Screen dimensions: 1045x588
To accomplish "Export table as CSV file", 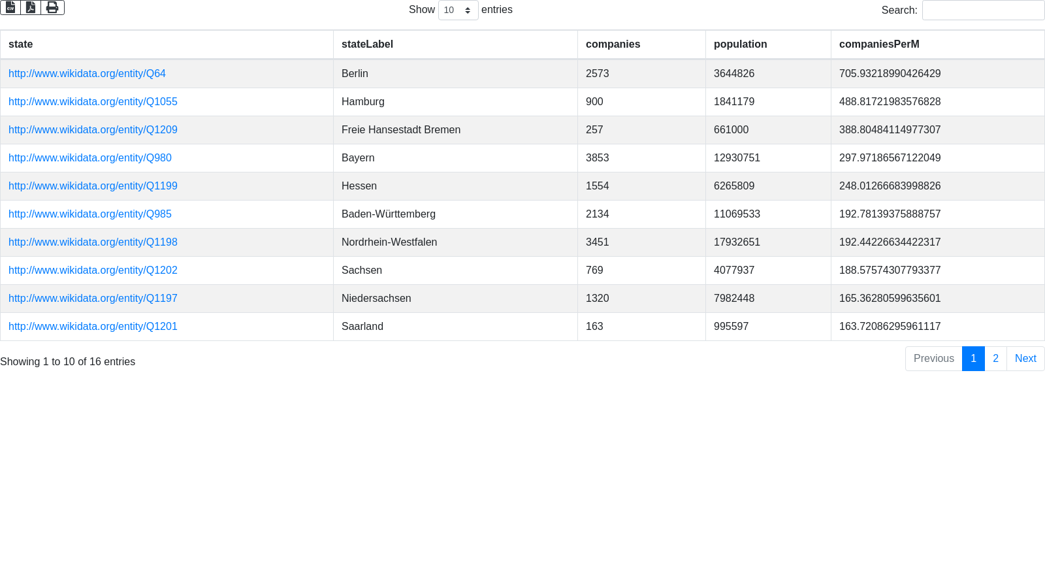I will (x=10, y=7).
